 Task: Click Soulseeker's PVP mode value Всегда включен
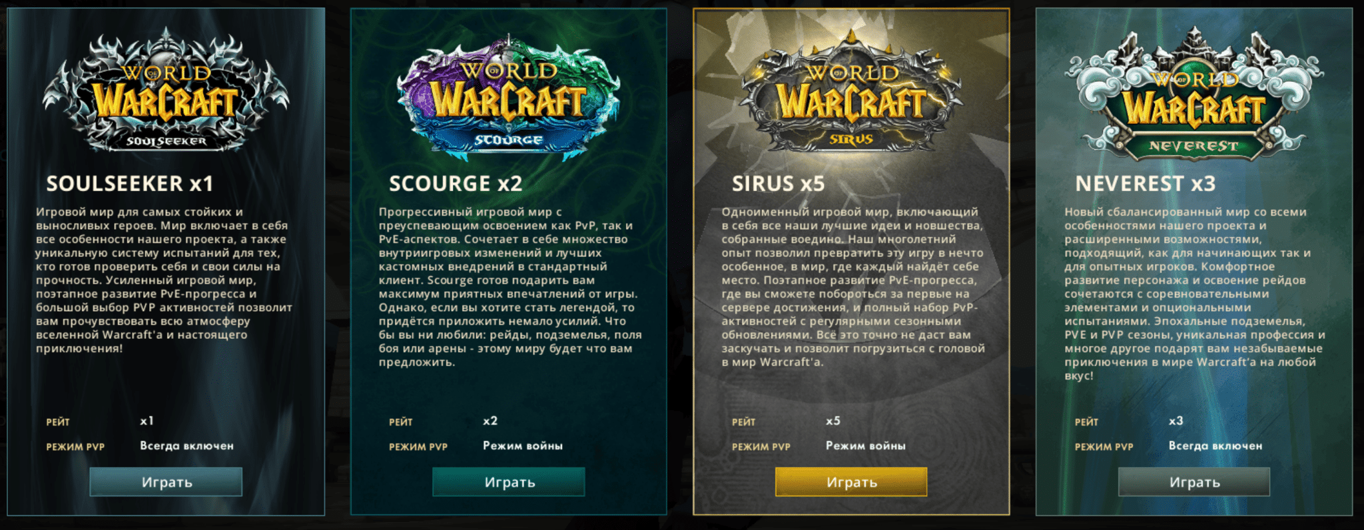[186, 446]
